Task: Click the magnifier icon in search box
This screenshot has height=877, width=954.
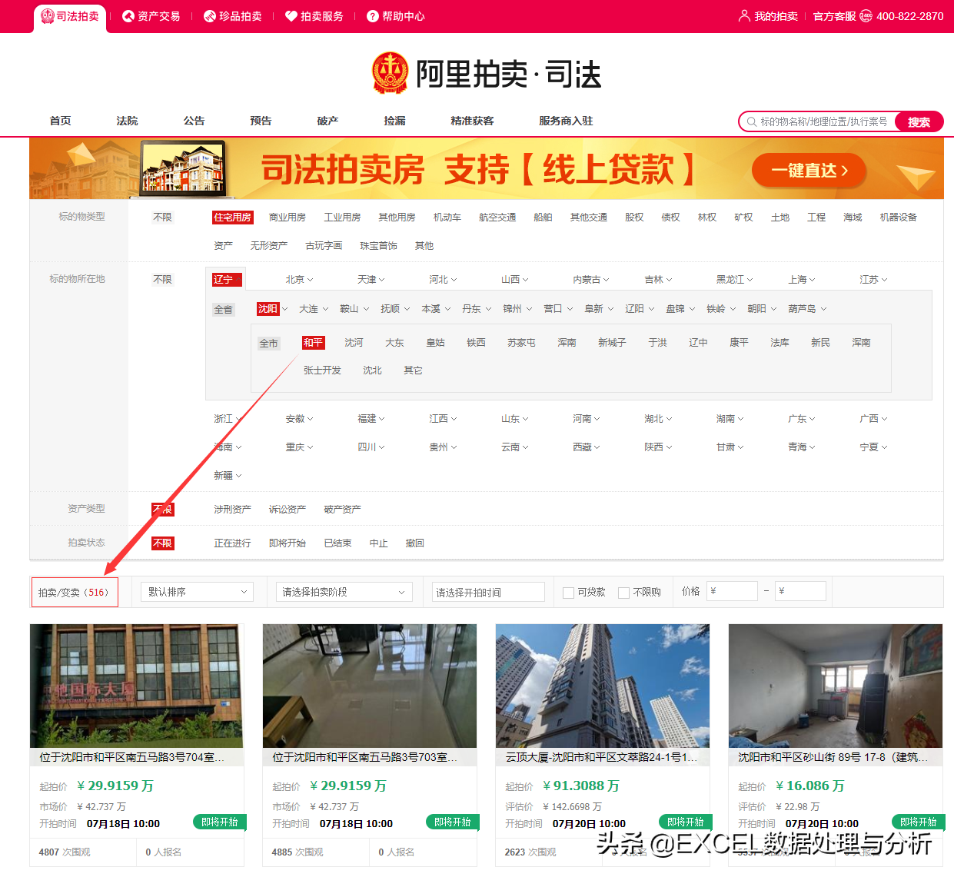Action: point(751,121)
